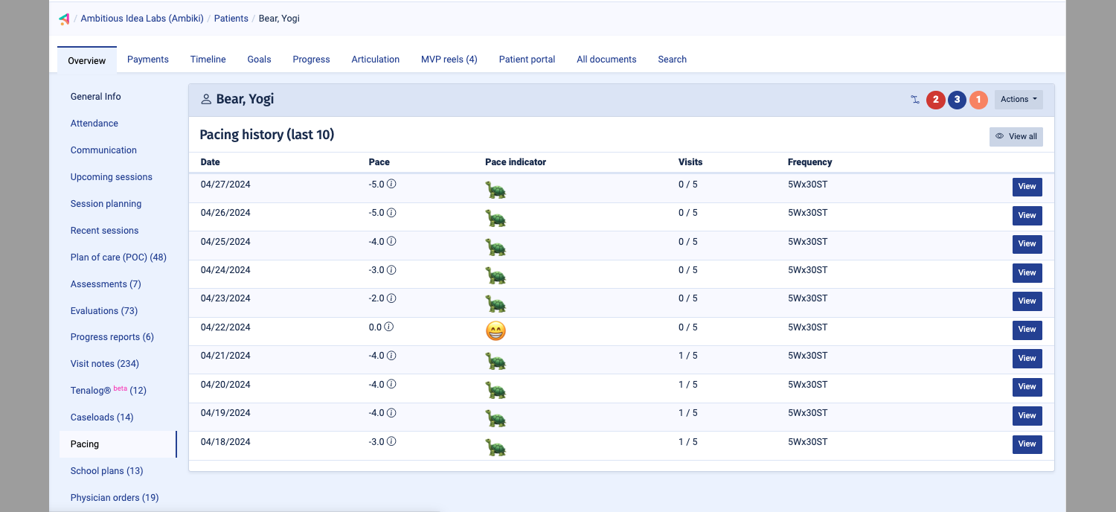Click the info icon beside 0.0 pace value
This screenshot has height=512, width=1116.
pyautogui.click(x=390, y=326)
